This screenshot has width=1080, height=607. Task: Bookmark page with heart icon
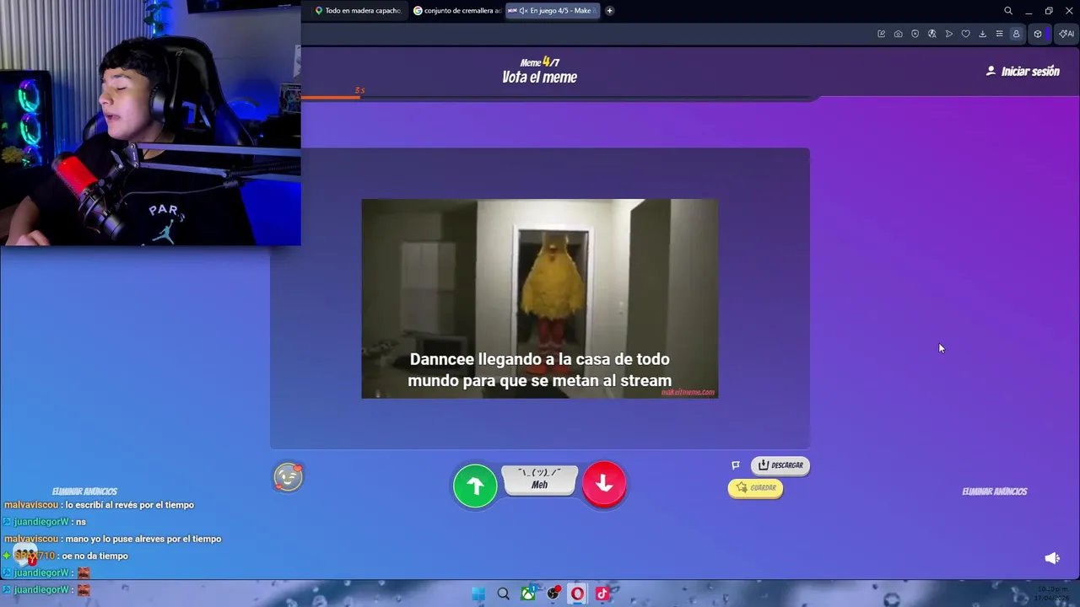coord(966,34)
